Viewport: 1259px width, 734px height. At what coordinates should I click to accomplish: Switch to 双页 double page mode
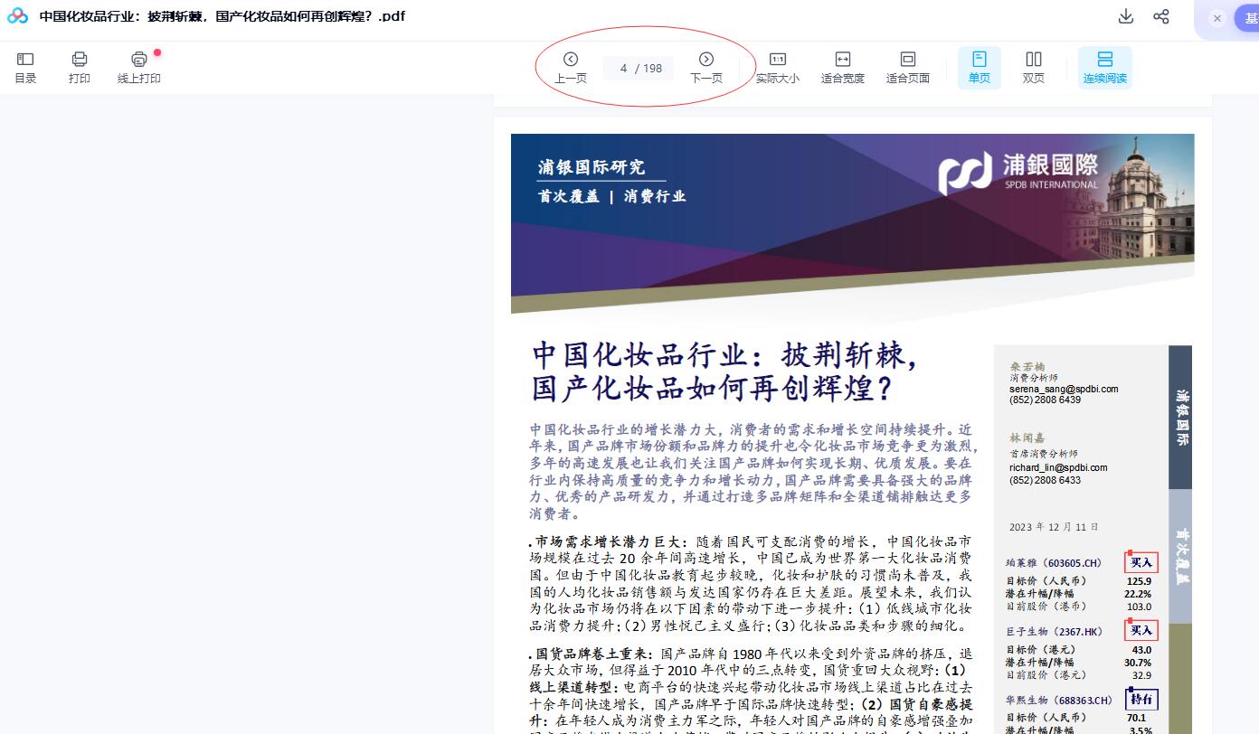click(1033, 68)
